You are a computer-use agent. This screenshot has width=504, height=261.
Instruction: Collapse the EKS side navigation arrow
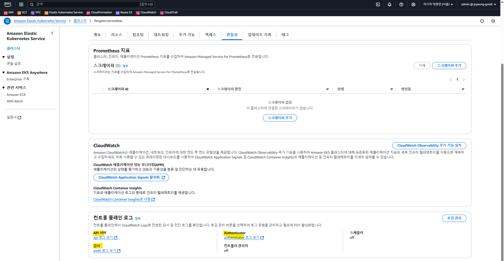point(52,33)
